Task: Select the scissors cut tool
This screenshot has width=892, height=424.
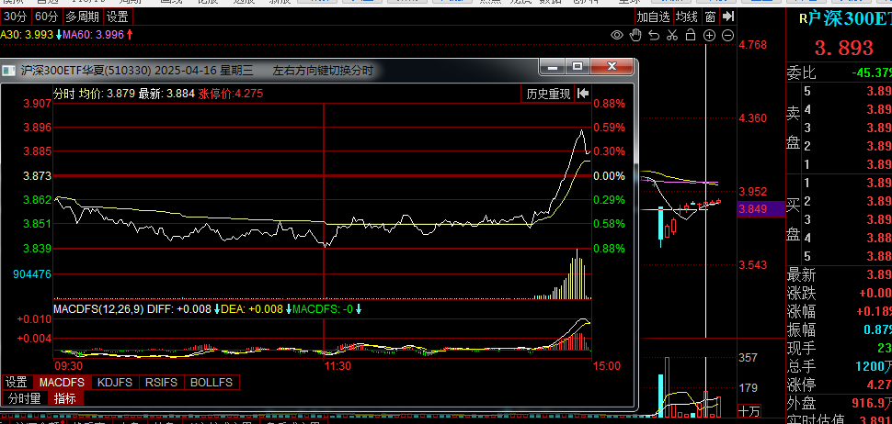Action: point(672,35)
